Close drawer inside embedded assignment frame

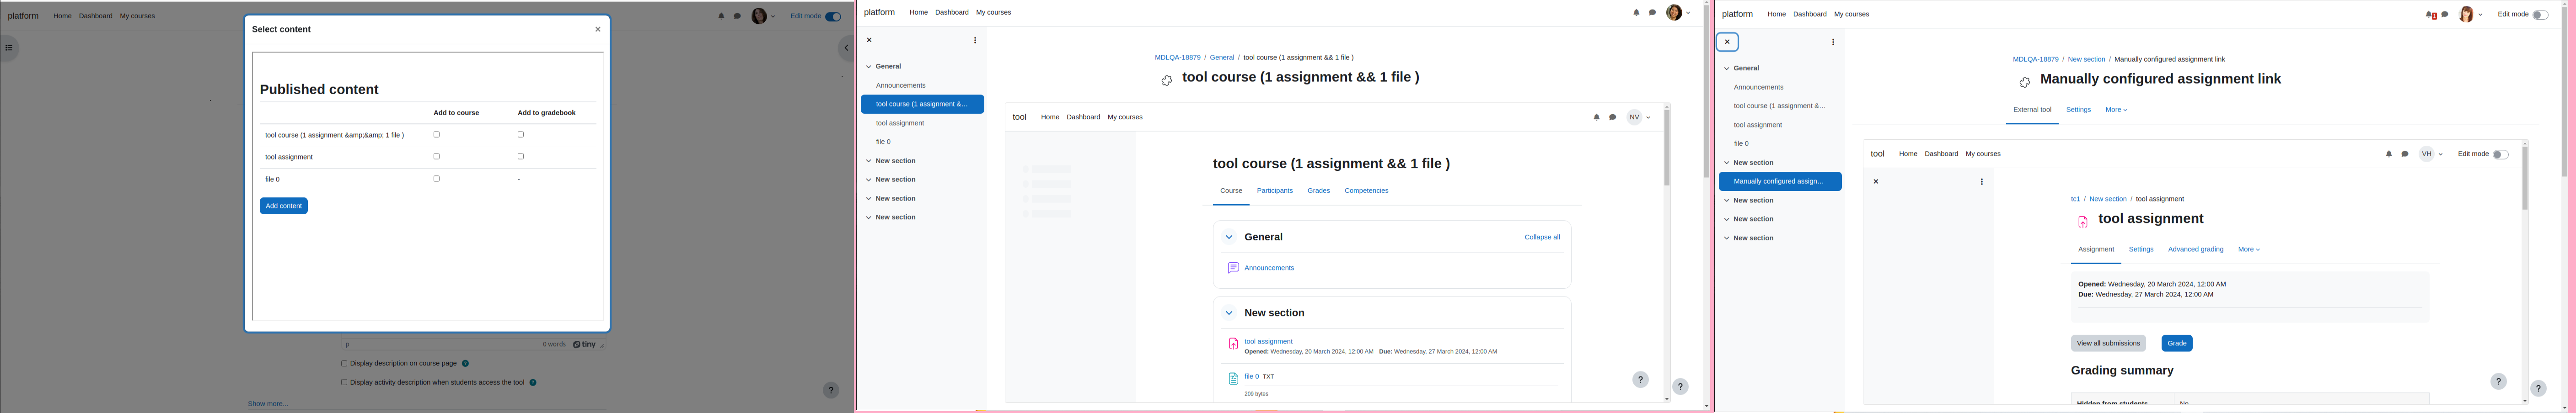1876,182
